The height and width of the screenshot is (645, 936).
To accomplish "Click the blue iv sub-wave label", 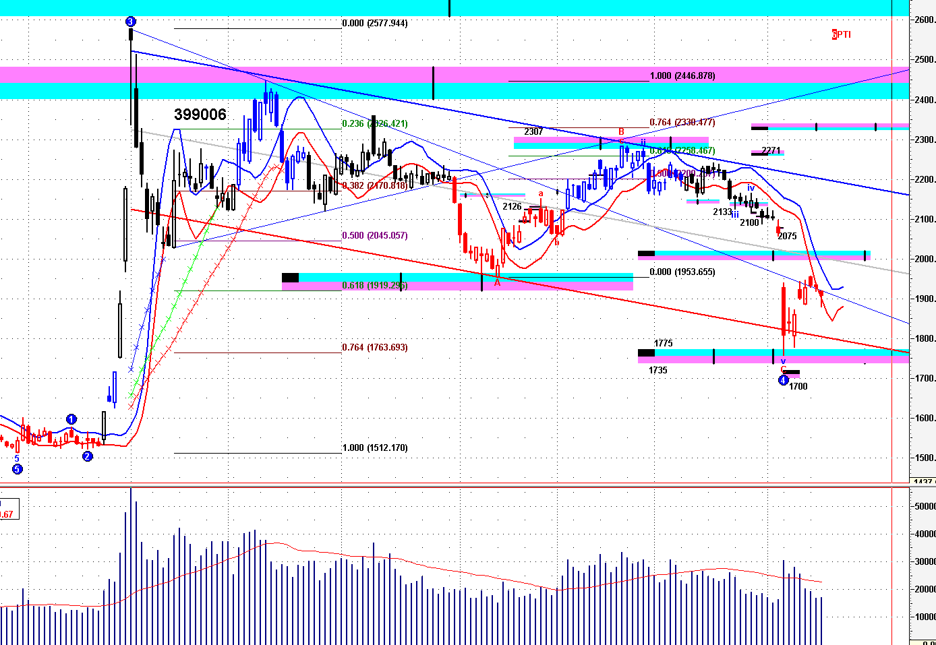I will click(751, 188).
